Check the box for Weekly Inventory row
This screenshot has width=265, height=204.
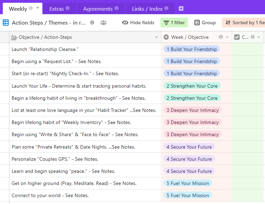click(248, 122)
